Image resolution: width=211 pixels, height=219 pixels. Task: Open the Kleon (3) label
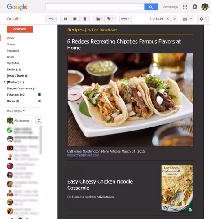[13, 101]
